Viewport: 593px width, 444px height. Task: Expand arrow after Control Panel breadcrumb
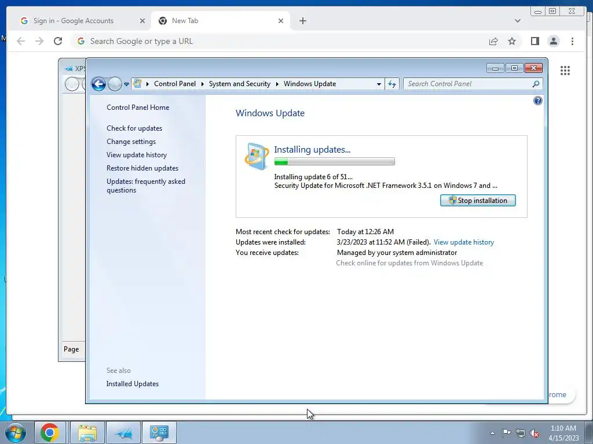(202, 84)
